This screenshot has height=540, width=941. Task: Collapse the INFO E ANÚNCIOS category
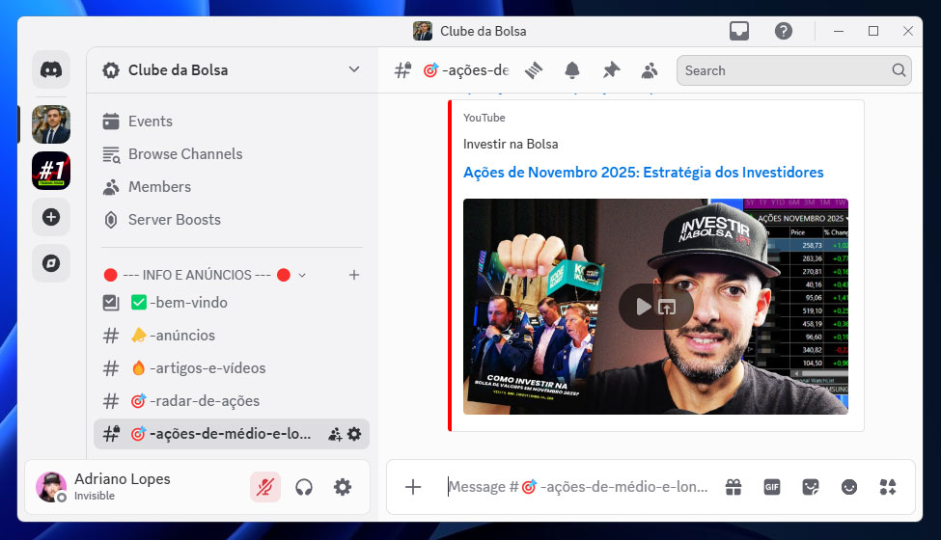tap(206, 275)
